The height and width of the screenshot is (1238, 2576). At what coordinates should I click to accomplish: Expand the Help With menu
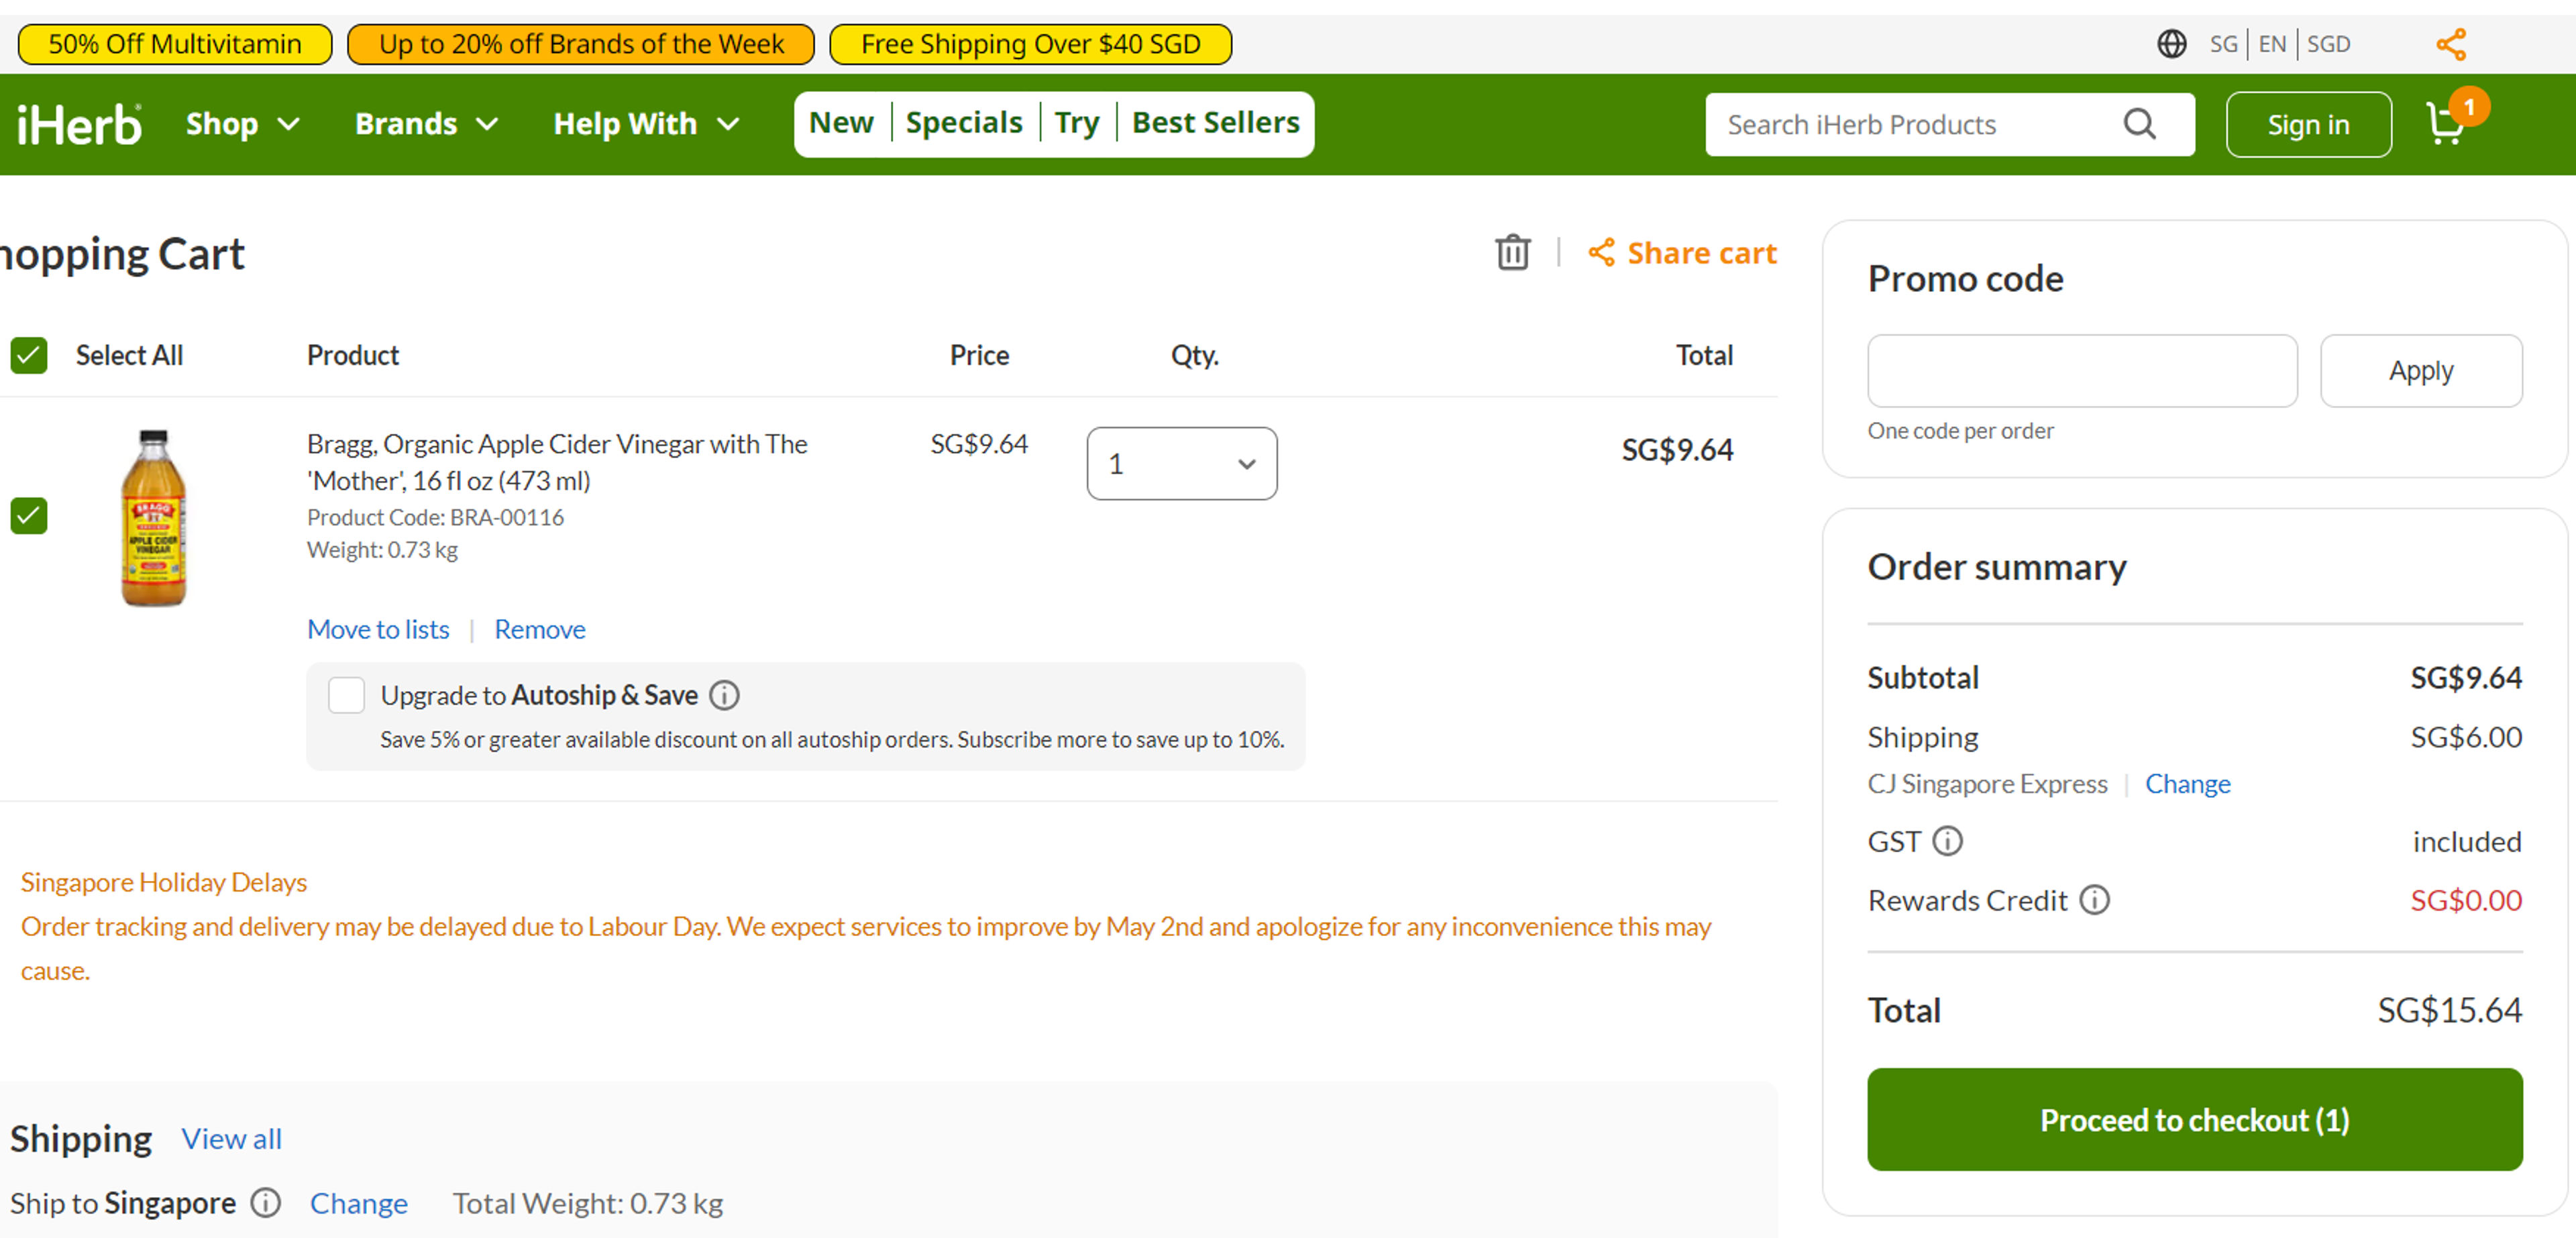point(646,124)
